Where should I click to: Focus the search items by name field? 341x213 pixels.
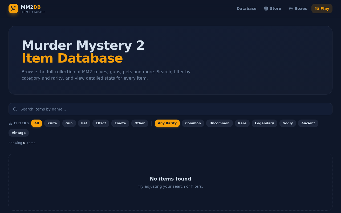coord(170,109)
